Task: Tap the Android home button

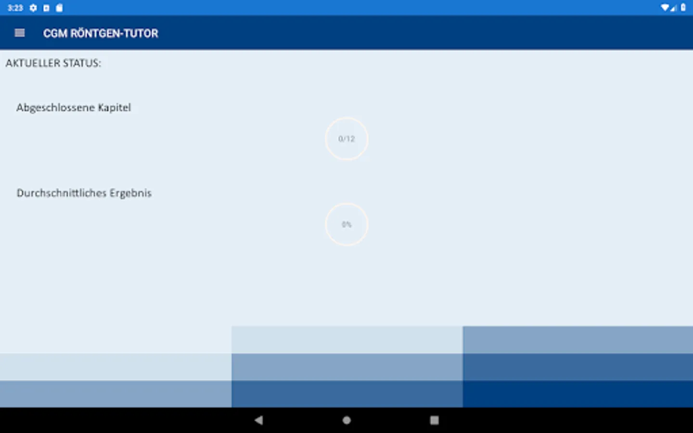Action: 346,420
